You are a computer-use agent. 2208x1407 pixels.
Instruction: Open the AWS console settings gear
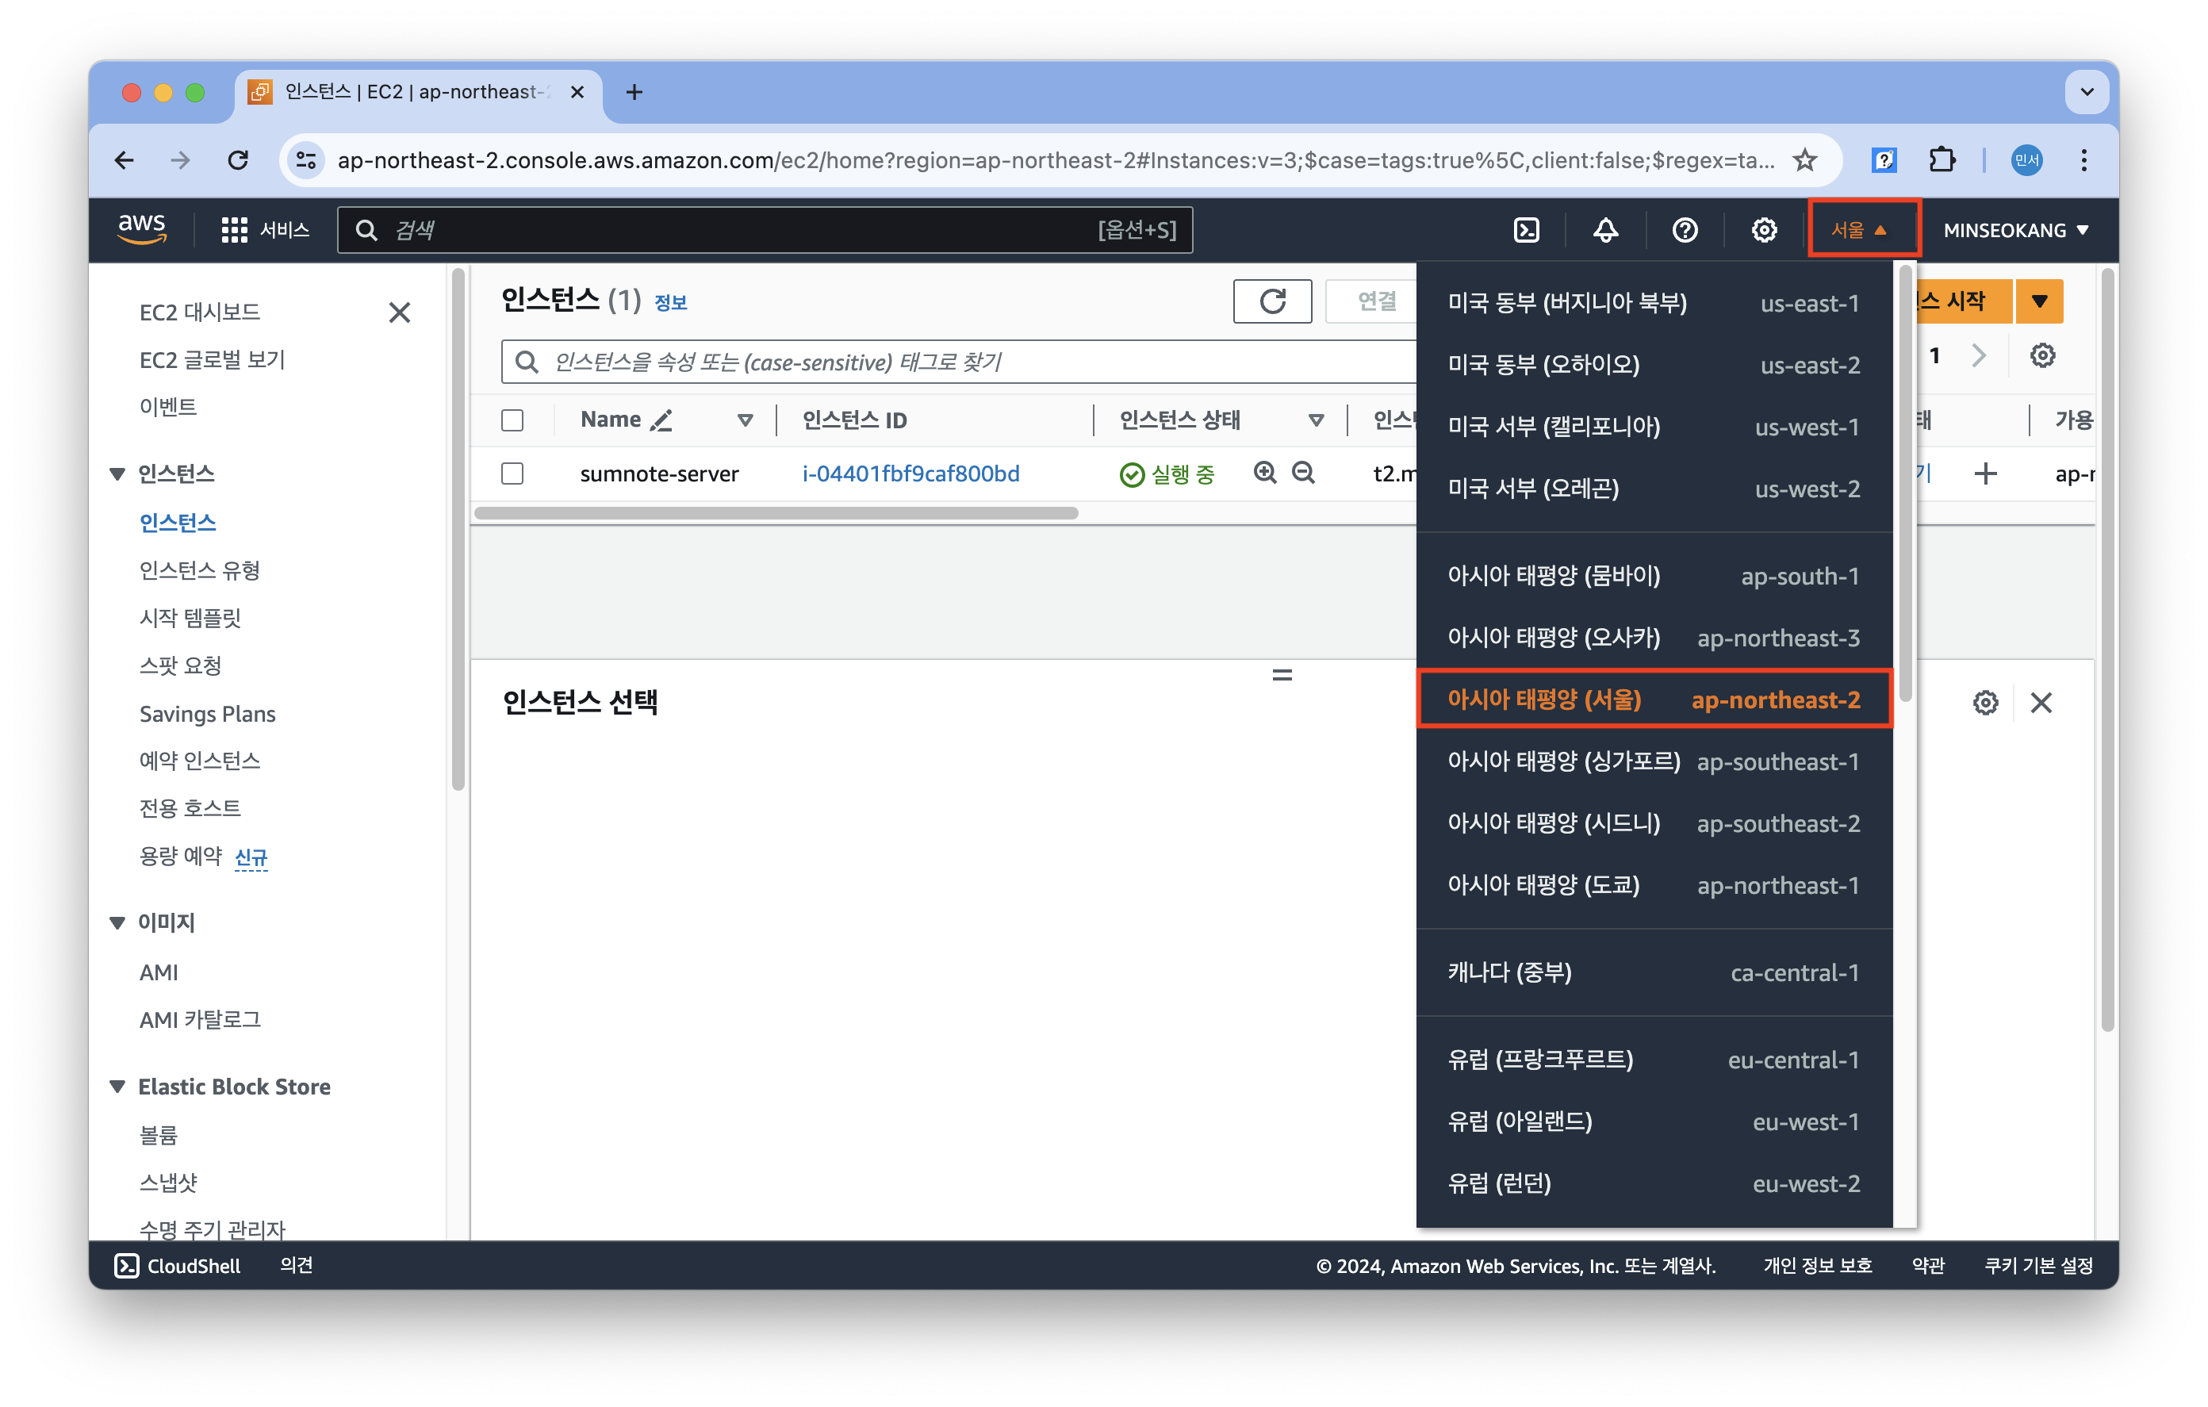click(1763, 230)
